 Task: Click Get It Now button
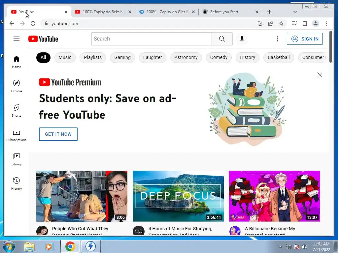(58, 134)
